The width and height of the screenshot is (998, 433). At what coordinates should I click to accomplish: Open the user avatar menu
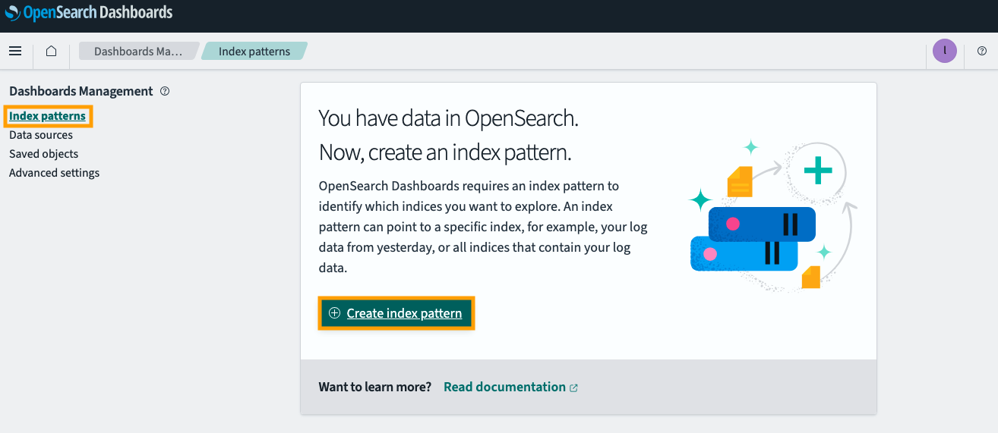point(945,51)
